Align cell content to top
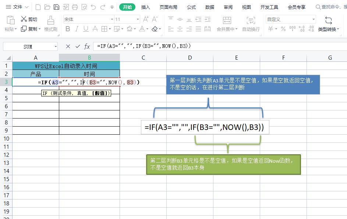Image resolution: width=347 pixels, height=219 pixels. (170, 19)
